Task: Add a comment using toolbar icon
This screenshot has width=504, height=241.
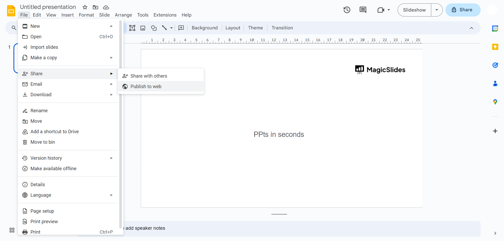Action: point(181,28)
